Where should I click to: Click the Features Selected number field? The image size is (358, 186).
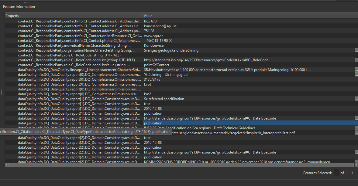click(x=336, y=173)
